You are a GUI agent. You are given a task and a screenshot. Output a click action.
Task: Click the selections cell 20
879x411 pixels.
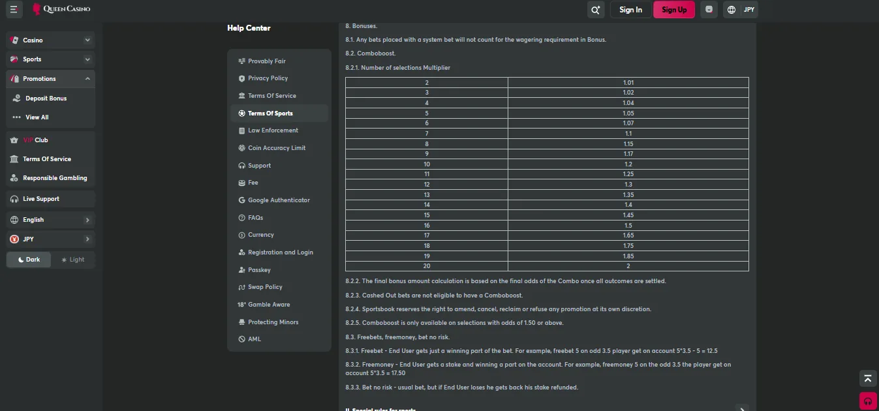[x=427, y=266]
